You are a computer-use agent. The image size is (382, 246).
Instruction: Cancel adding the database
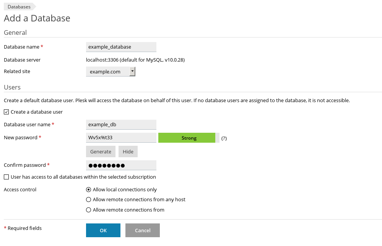(x=143, y=230)
